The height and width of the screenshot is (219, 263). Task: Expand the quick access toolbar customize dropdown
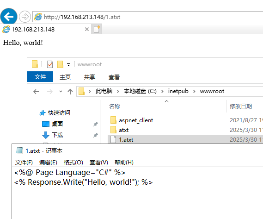click(x=68, y=64)
